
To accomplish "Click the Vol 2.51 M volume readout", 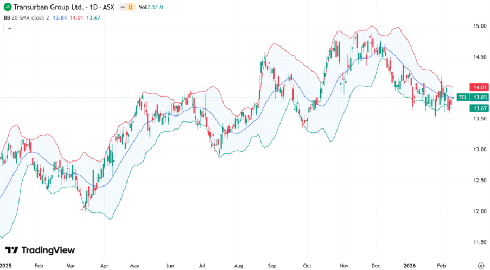I will [151, 8].
